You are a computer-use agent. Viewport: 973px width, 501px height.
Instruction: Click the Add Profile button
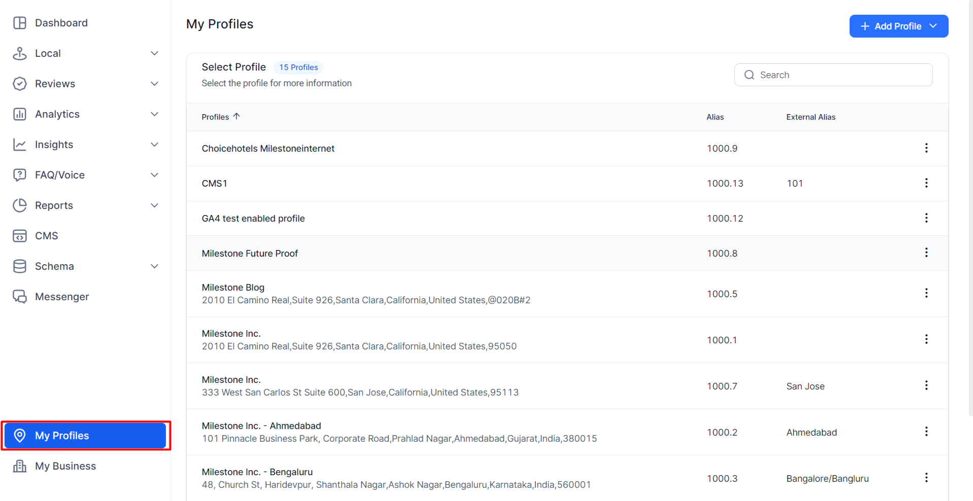click(899, 26)
